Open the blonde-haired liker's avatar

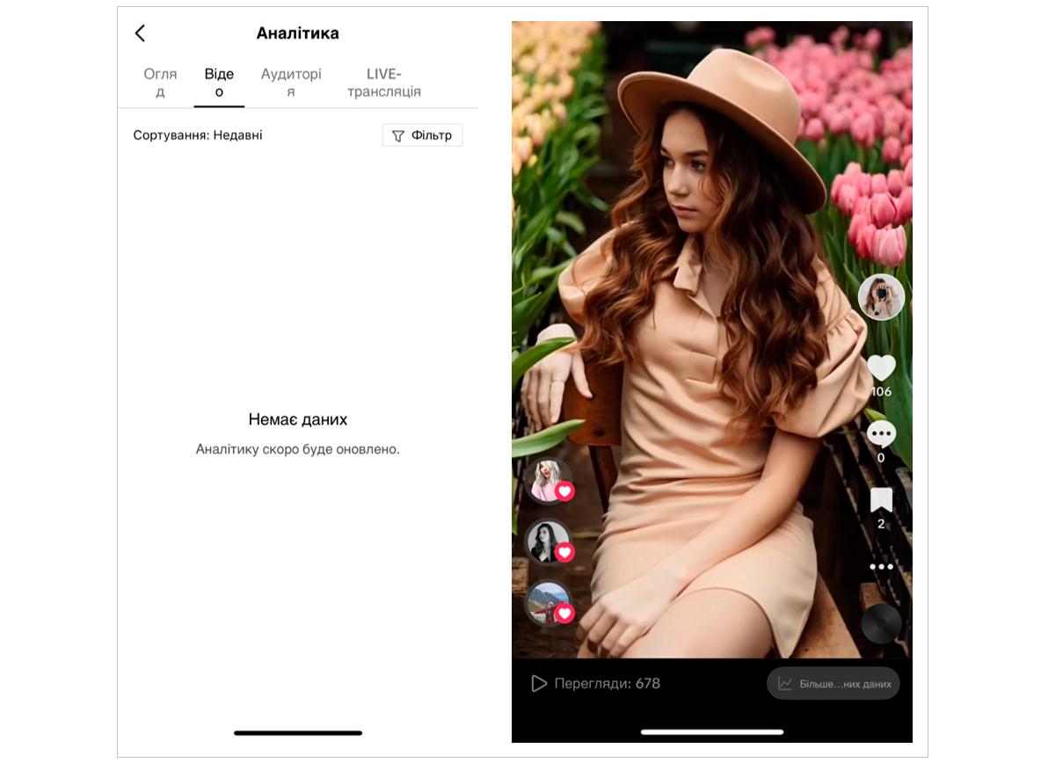tap(547, 480)
